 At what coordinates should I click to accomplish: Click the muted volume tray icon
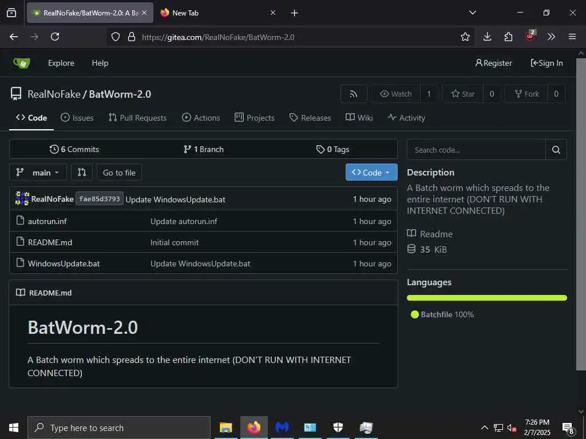[512, 428]
